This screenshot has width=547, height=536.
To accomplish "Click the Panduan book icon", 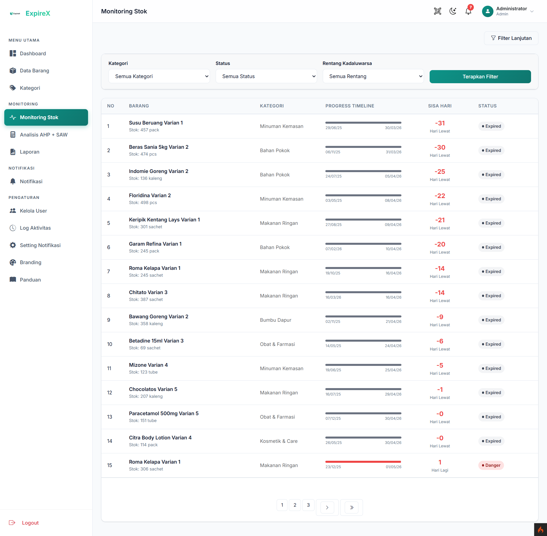I will [x=13, y=280].
